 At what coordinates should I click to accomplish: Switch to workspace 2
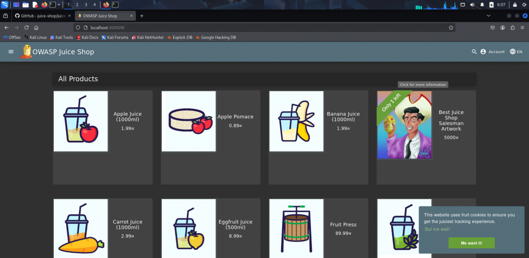[77, 5]
